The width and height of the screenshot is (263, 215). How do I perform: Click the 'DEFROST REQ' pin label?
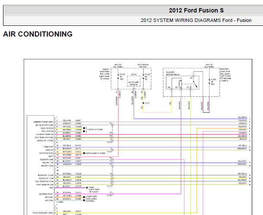pyautogui.click(x=47, y=153)
